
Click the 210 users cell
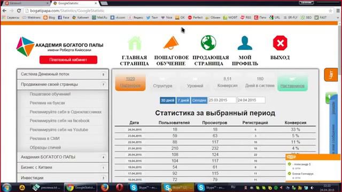pos(175,148)
